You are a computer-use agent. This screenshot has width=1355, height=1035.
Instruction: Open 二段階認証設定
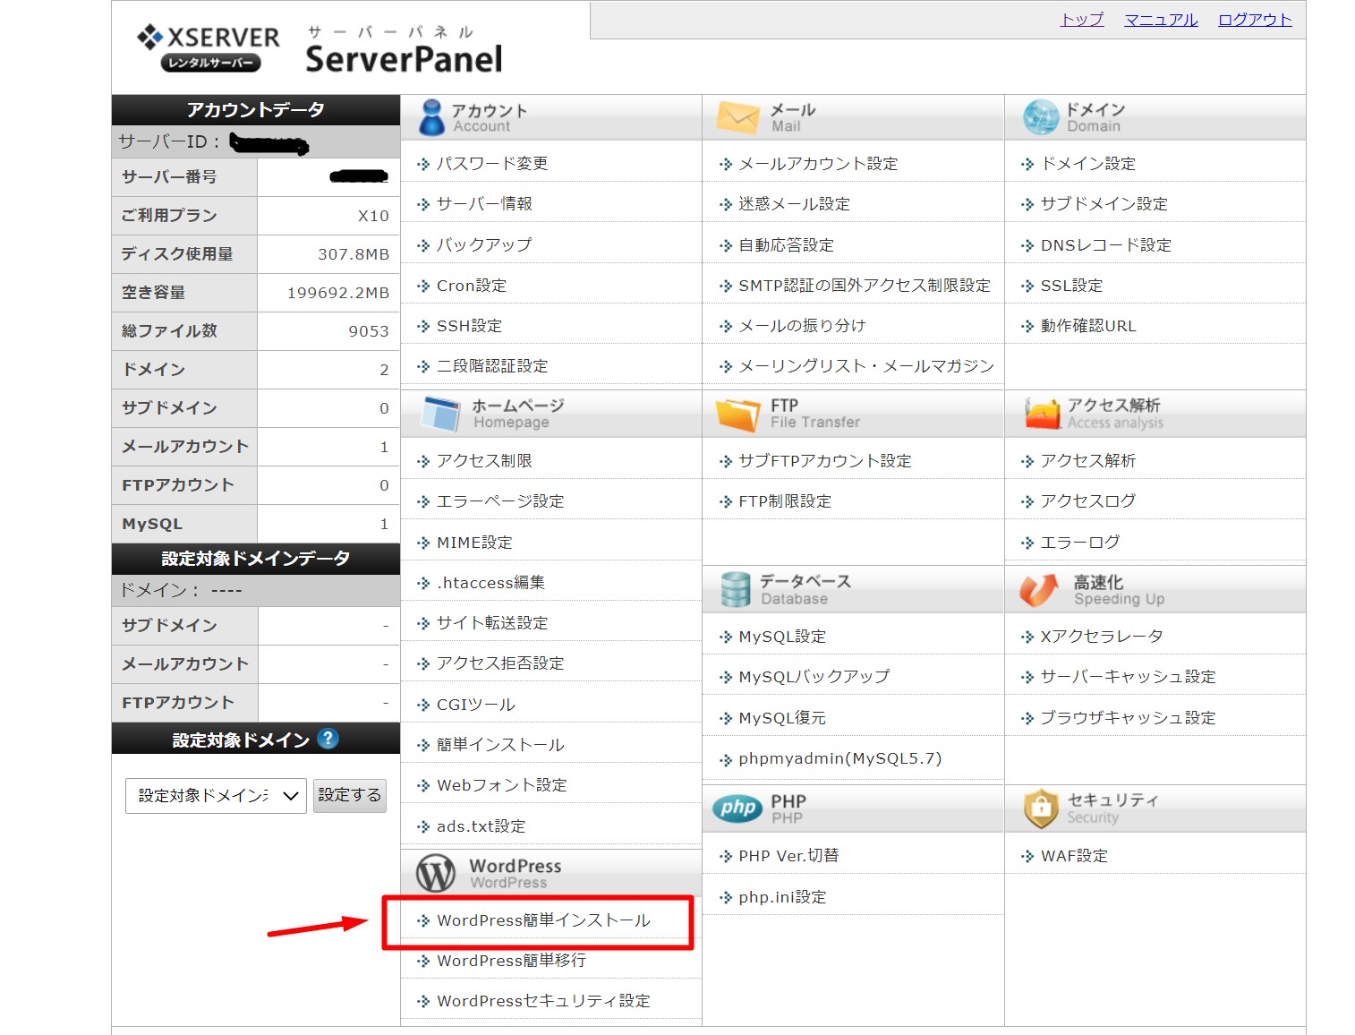pyautogui.click(x=492, y=366)
